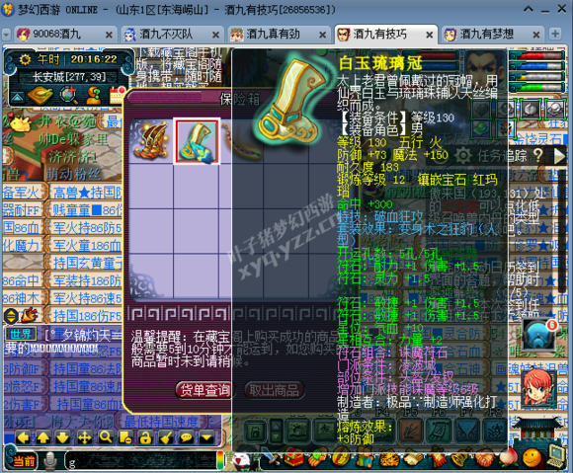Image resolution: width=573 pixels, height=473 pixels.
Task: Toggle the 当前 chat channel button
Action: click(24, 461)
